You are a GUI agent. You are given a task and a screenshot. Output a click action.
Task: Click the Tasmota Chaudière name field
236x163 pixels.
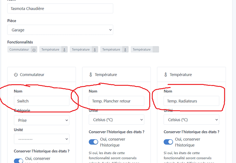pos(60,8)
